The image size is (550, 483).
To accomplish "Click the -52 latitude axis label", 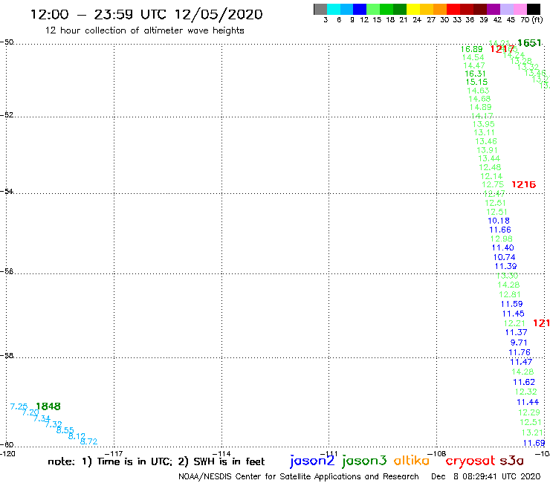I will tap(7, 115).
